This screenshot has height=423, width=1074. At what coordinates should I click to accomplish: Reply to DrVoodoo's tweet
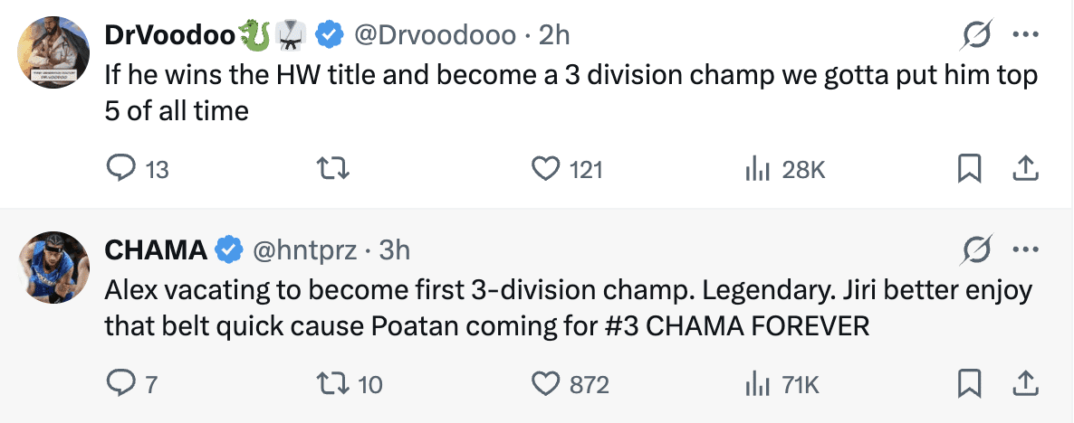pos(122,168)
